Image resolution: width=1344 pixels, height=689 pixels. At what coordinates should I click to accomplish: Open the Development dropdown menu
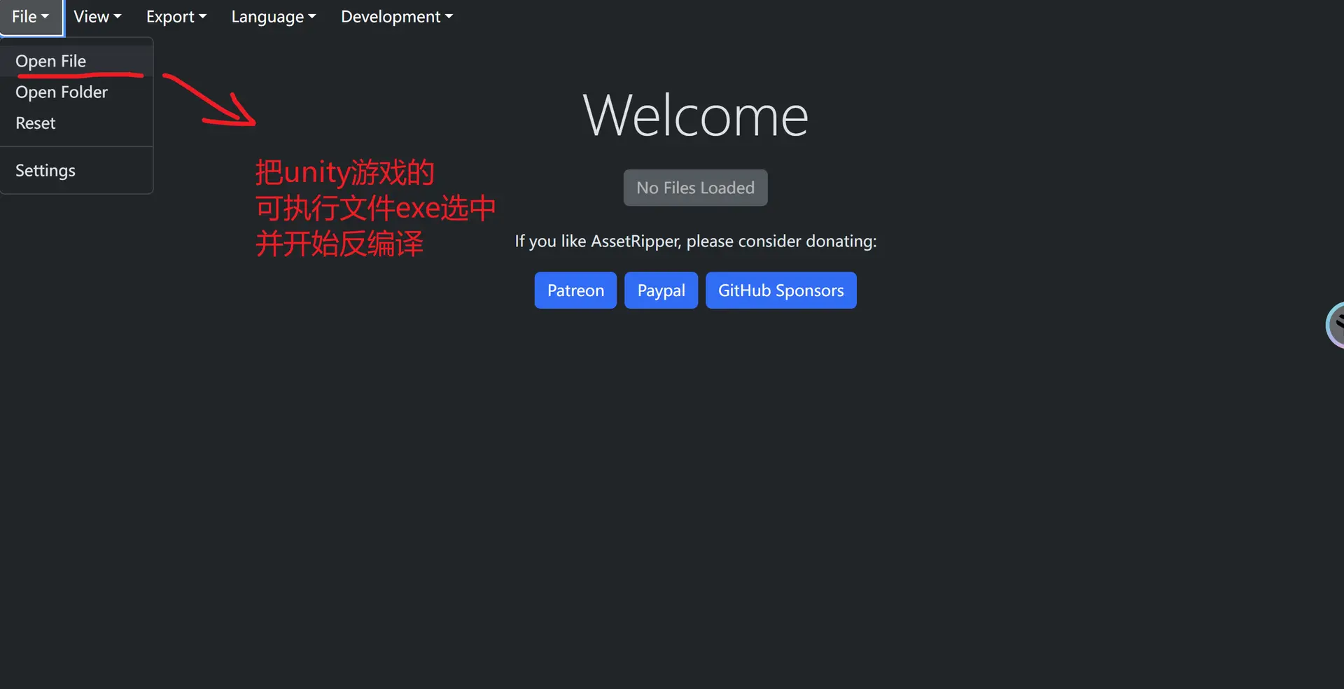[x=397, y=17]
